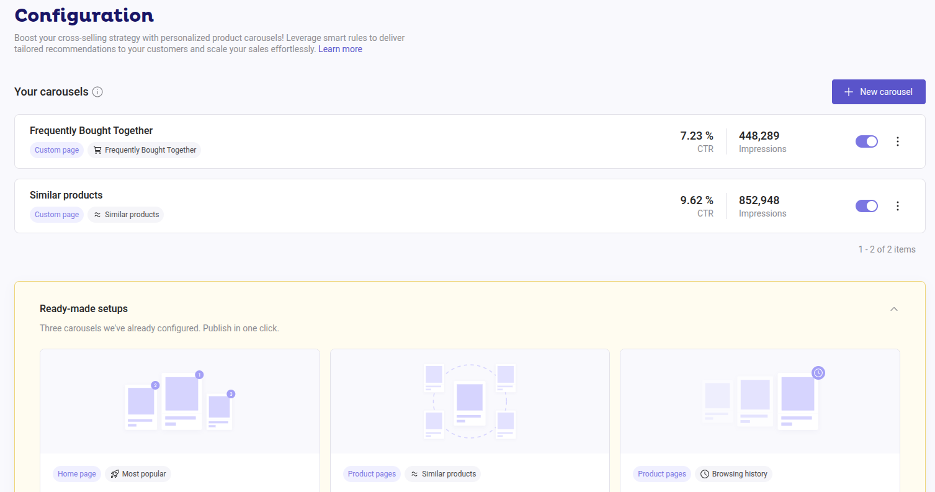The height and width of the screenshot is (492, 935).
Task: Collapse the Ready-made setups section
Action: 894,309
